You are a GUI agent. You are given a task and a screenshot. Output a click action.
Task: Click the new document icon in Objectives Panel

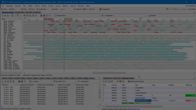[104, 82]
